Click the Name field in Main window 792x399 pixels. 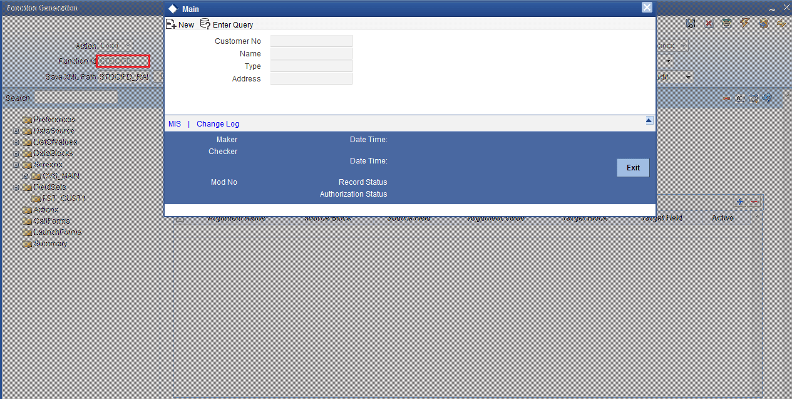pyautogui.click(x=311, y=53)
